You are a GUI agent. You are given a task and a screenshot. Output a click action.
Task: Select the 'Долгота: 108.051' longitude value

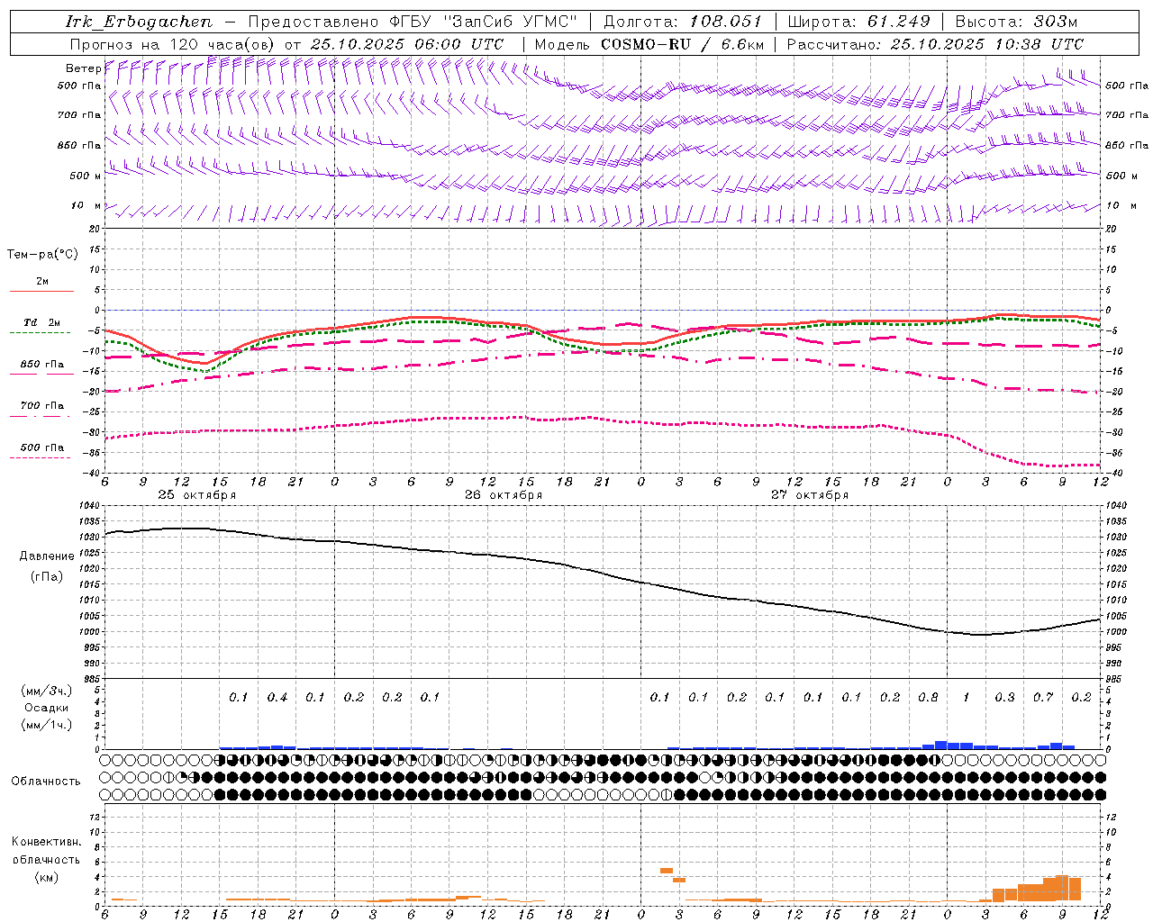point(683,22)
